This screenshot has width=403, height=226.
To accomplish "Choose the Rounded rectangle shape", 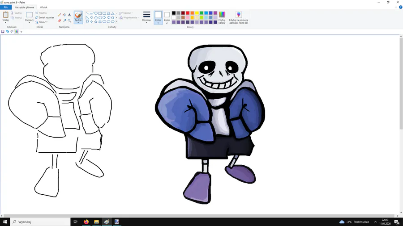I will pos(104,13).
